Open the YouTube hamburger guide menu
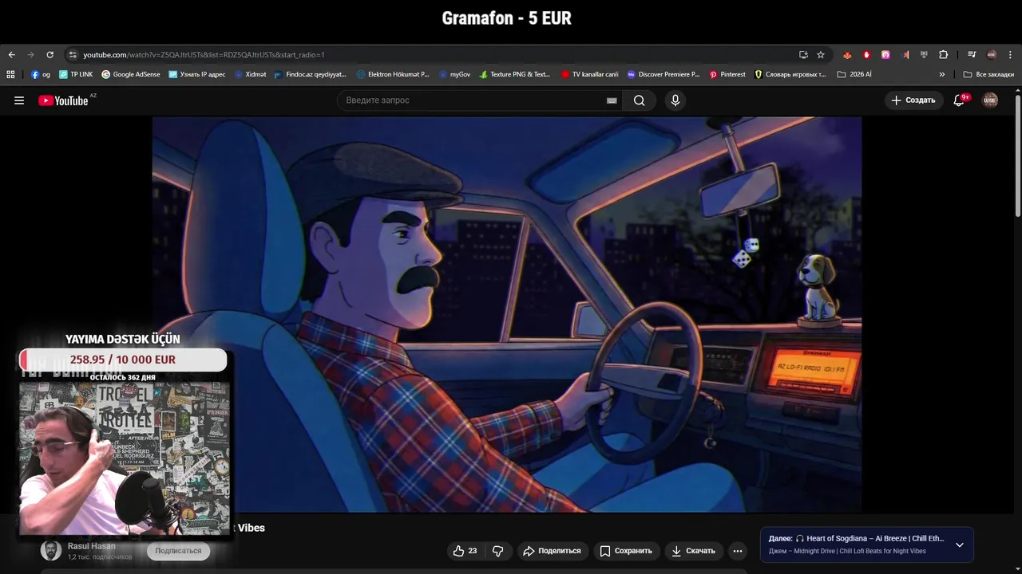 pos(19,100)
